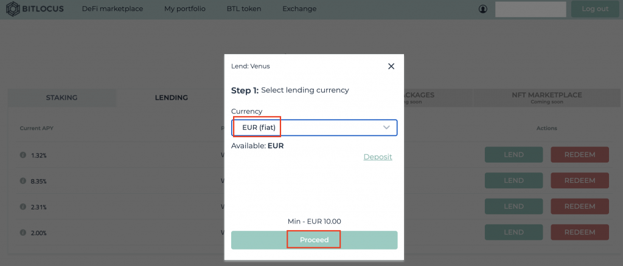Switch to the Staking tab
The width and height of the screenshot is (623, 266).
coord(61,98)
